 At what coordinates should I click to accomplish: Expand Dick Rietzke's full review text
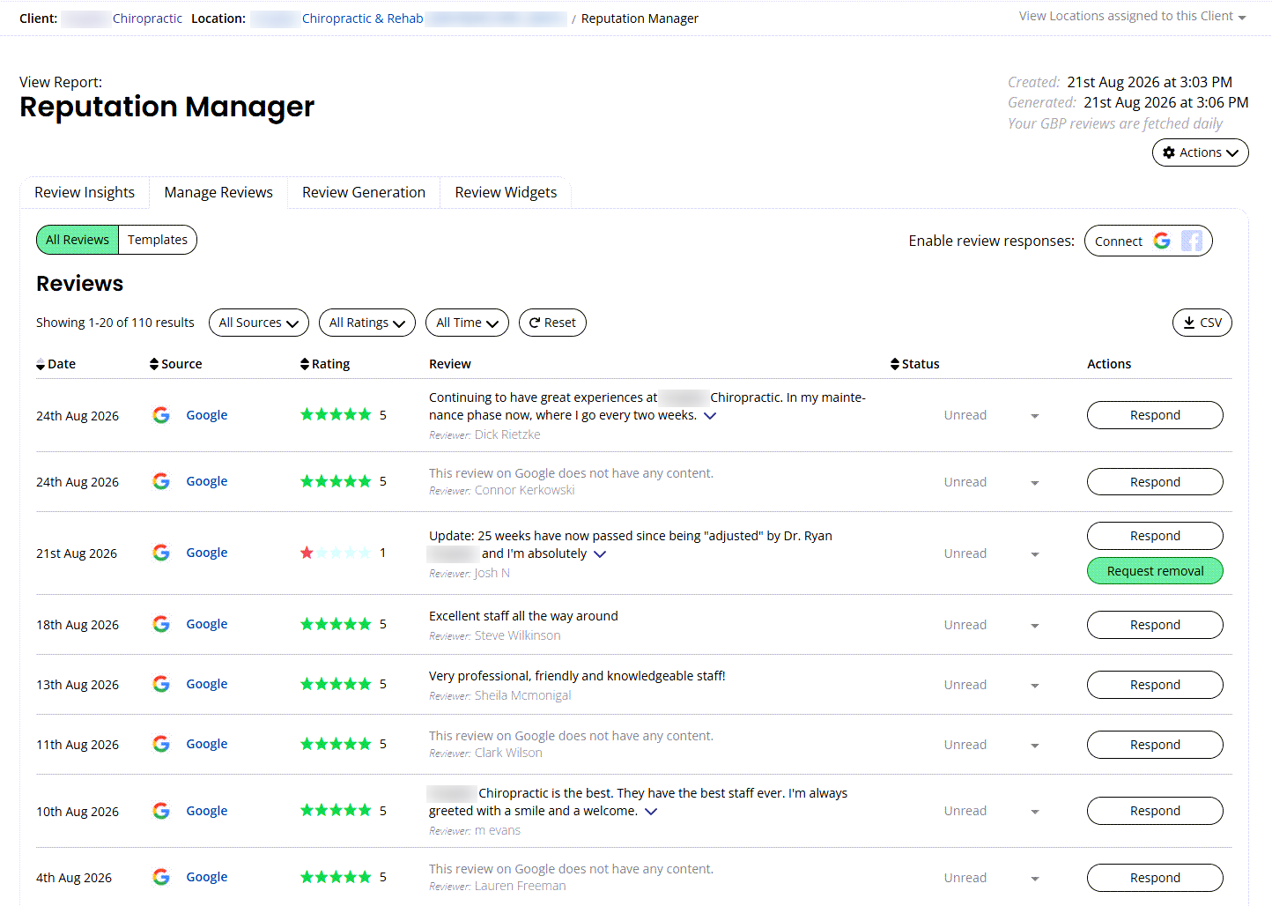click(x=710, y=415)
